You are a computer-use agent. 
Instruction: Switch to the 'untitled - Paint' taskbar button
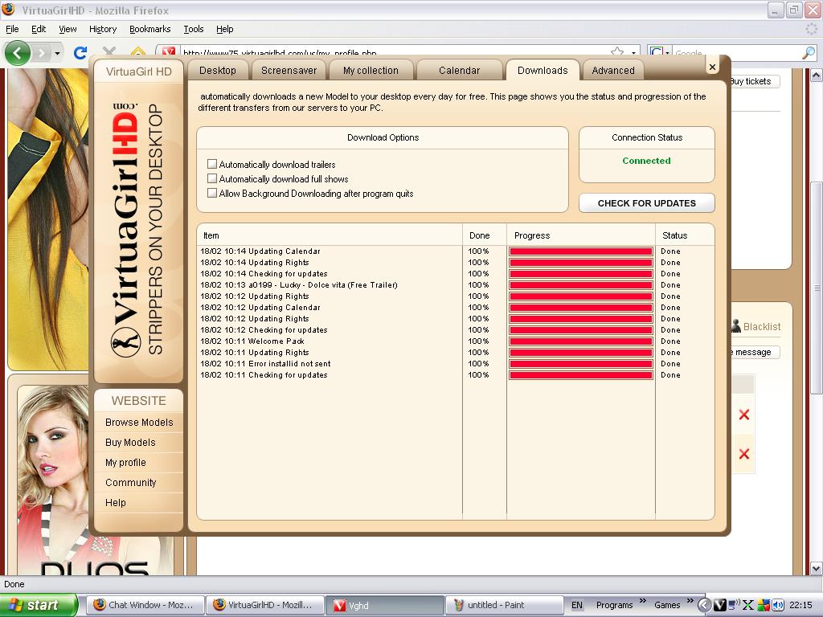click(x=505, y=605)
